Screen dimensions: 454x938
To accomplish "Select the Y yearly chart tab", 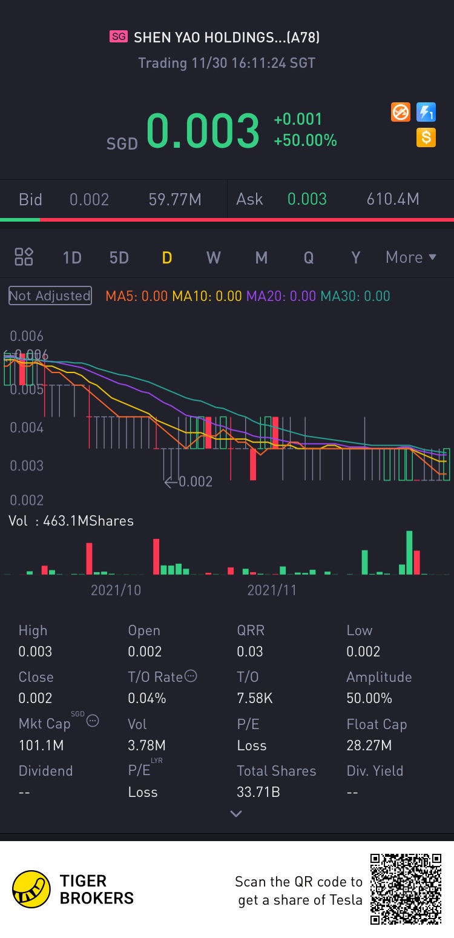I will tap(356, 257).
